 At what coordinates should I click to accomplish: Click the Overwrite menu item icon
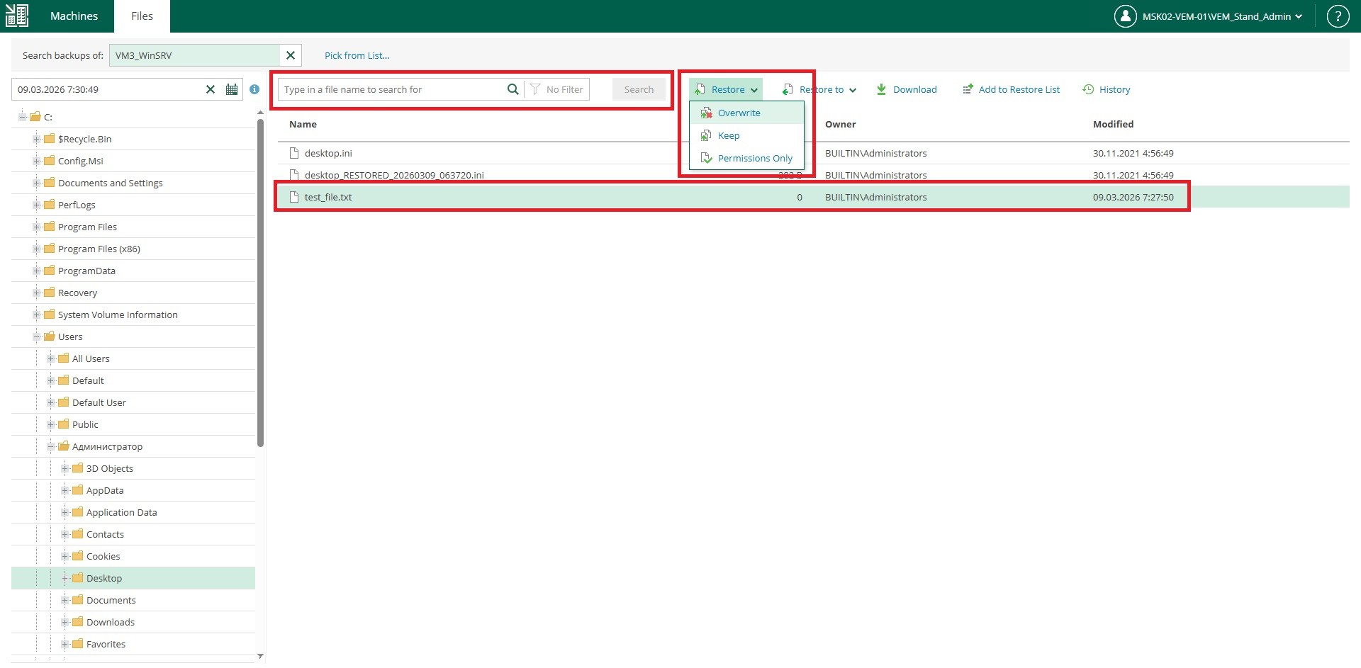click(x=706, y=113)
